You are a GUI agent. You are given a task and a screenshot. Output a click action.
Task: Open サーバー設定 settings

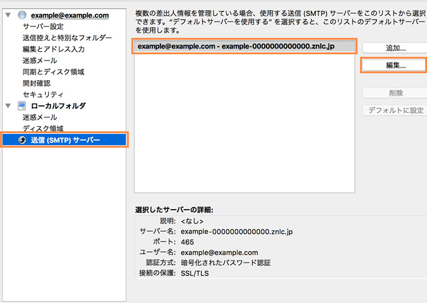click(43, 27)
